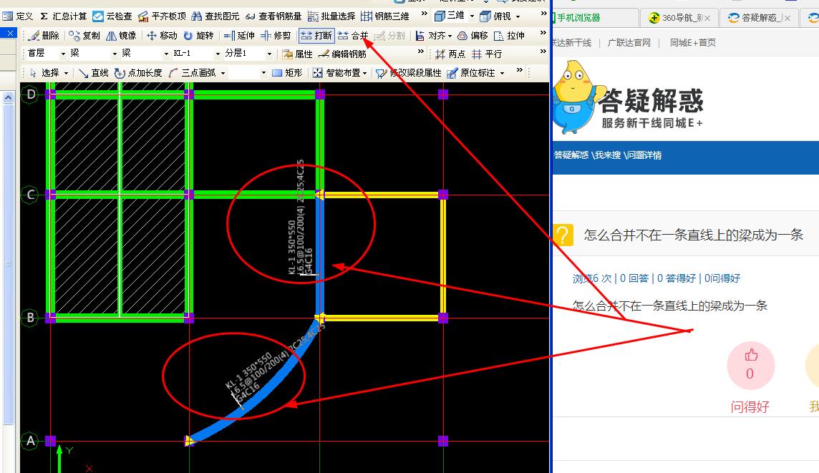Expand the 选择 dropdown arrow
Screen dimensions: 819x473
coord(67,73)
